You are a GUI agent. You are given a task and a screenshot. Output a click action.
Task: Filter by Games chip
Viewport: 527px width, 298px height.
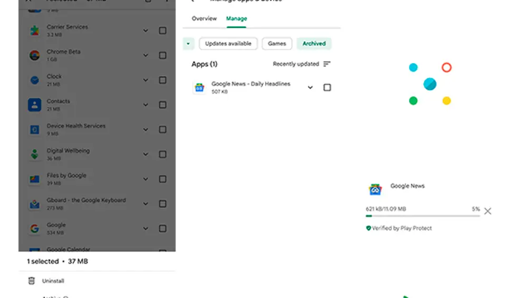277,44
